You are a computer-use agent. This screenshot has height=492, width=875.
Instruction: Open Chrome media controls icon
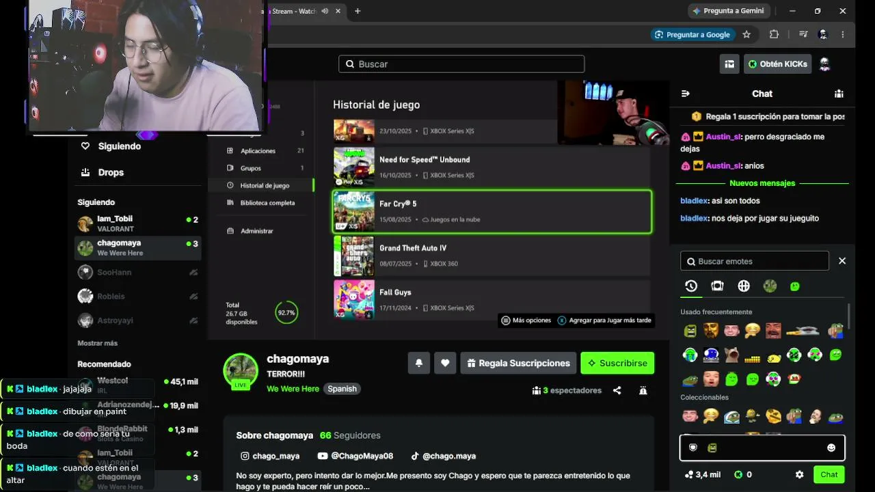point(803,35)
